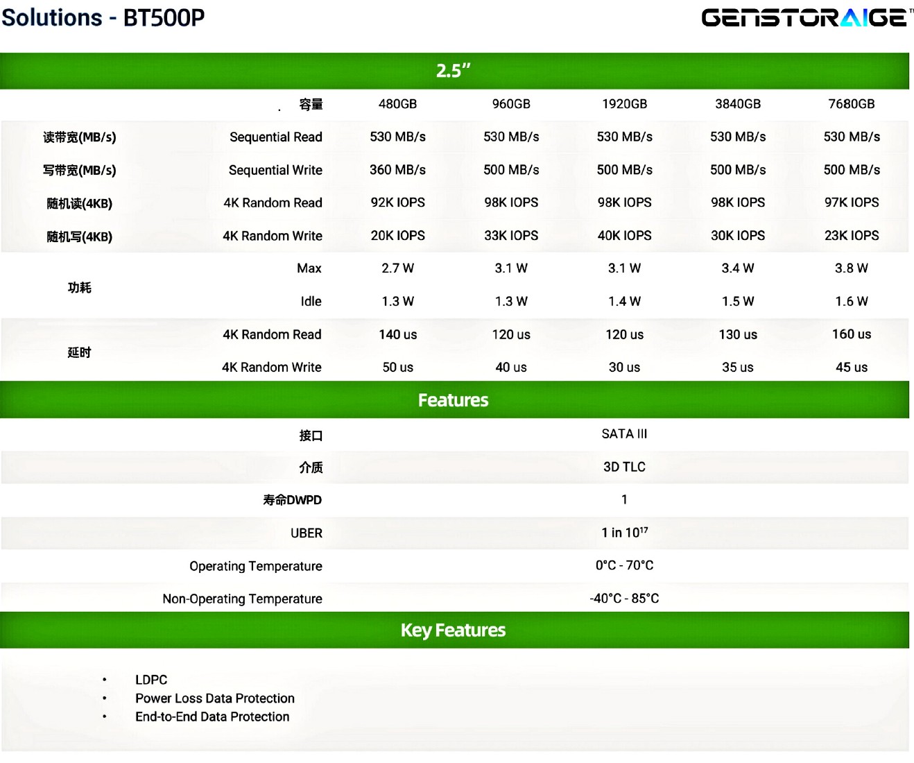Click the 92K IOPS cell
The height and width of the screenshot is (763, 914).
(x=398, y=203)
